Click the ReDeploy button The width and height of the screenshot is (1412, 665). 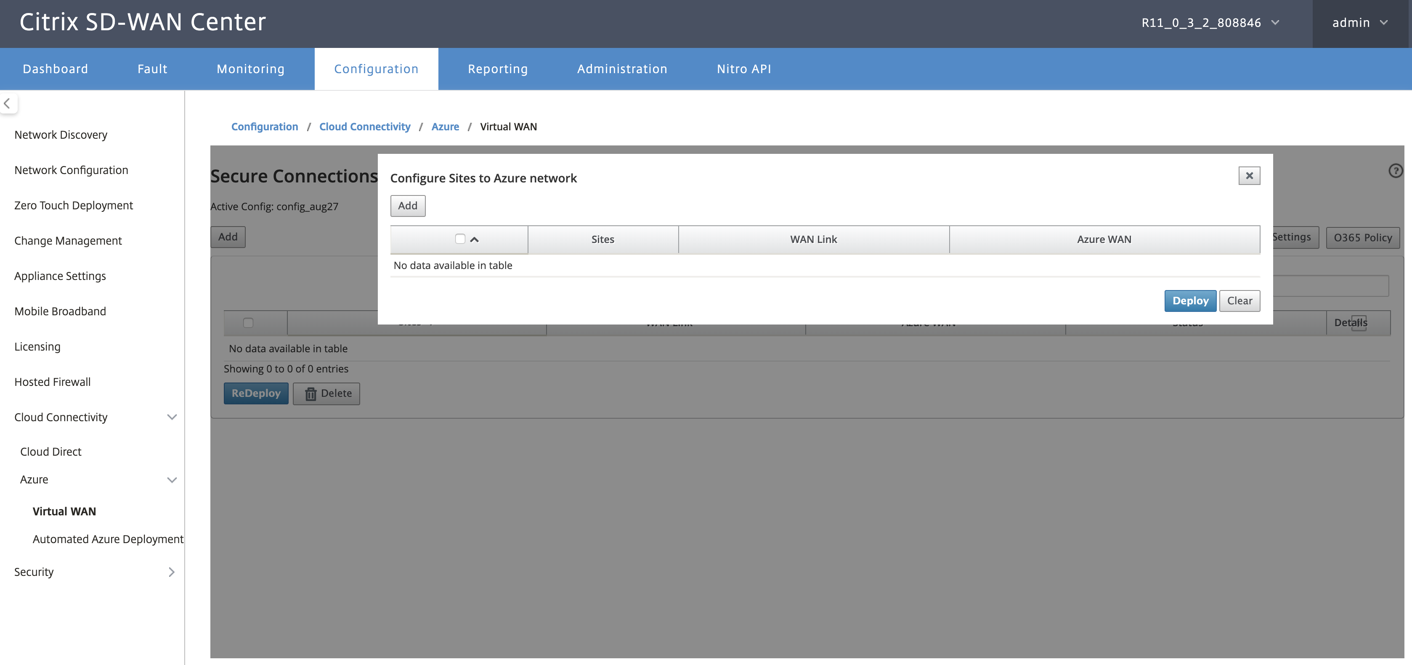point(256,393)
